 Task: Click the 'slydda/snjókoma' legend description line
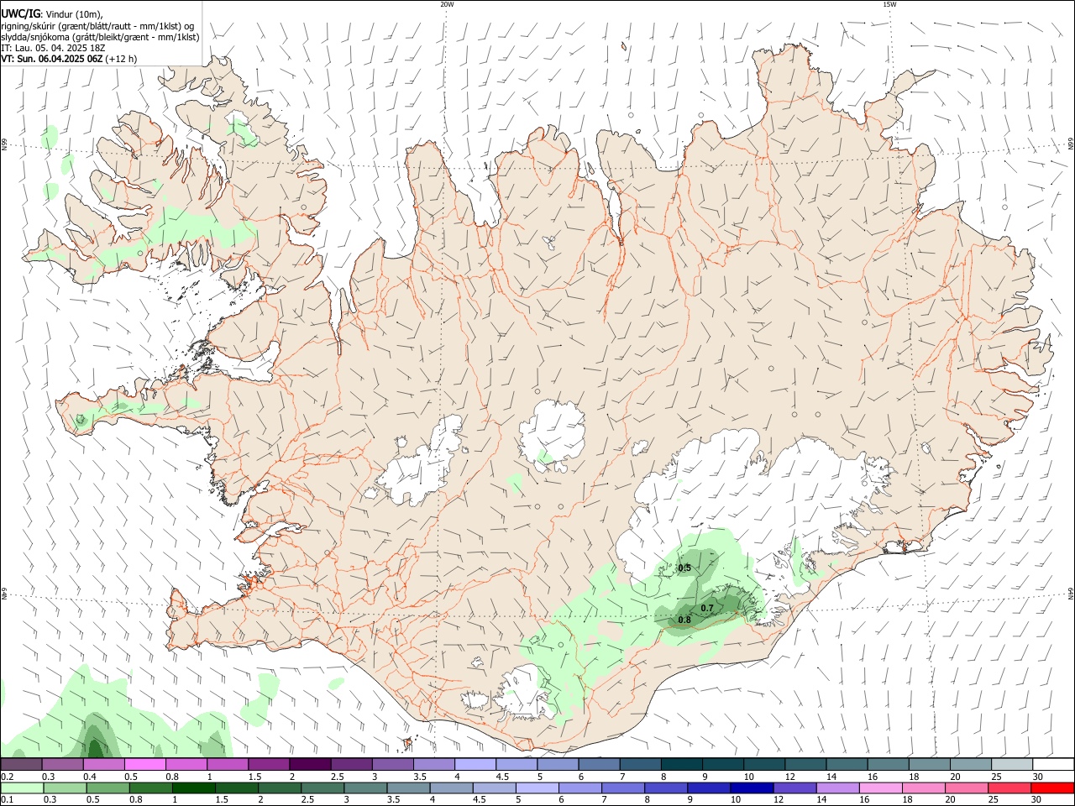pyautogui.click(x=100, y=37)
